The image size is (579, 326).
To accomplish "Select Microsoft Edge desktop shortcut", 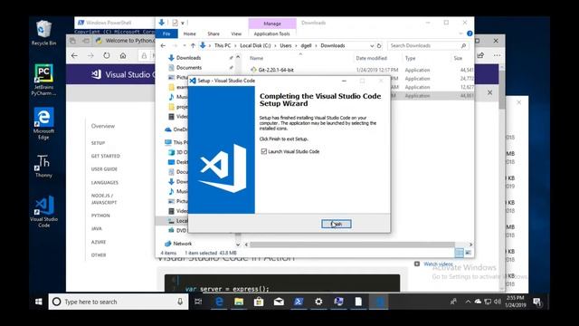I will point(43,124).
